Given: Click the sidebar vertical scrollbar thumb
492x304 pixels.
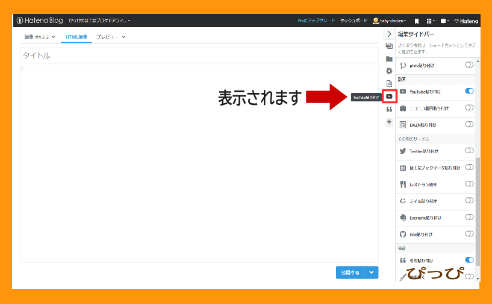Looking at the screenshot, I should point(478,211).
